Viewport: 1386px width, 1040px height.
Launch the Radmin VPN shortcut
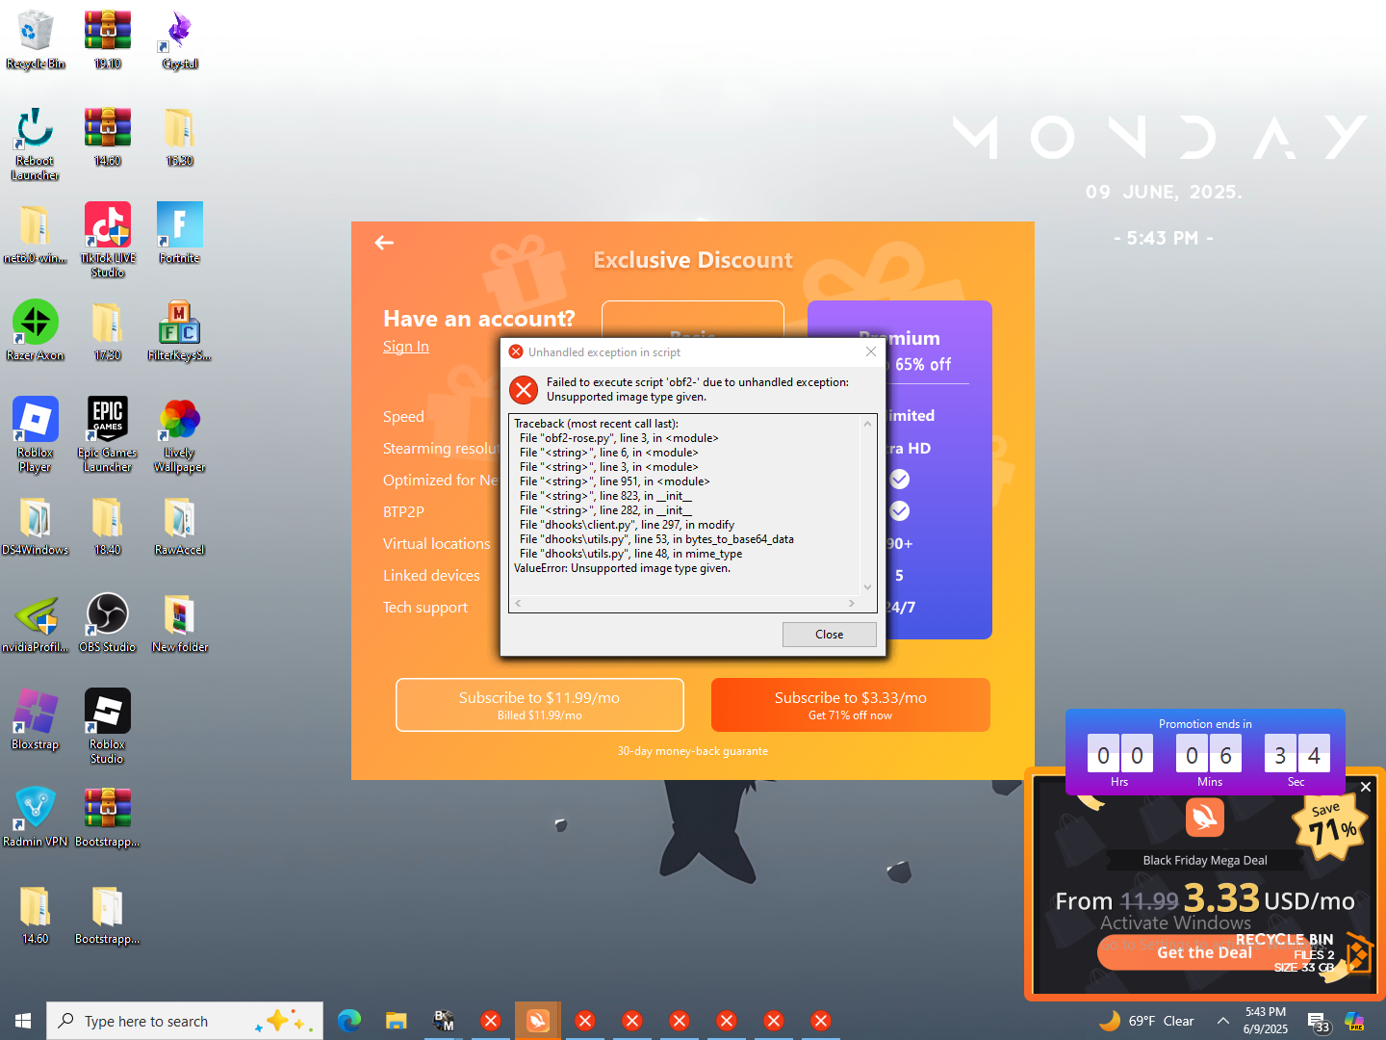[36, 819]
